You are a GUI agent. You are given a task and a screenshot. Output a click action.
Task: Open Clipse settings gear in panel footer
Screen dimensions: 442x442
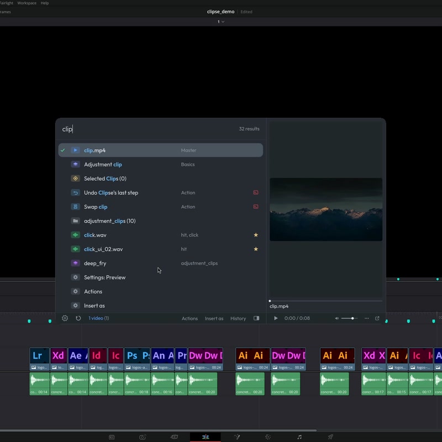point(65,318)
